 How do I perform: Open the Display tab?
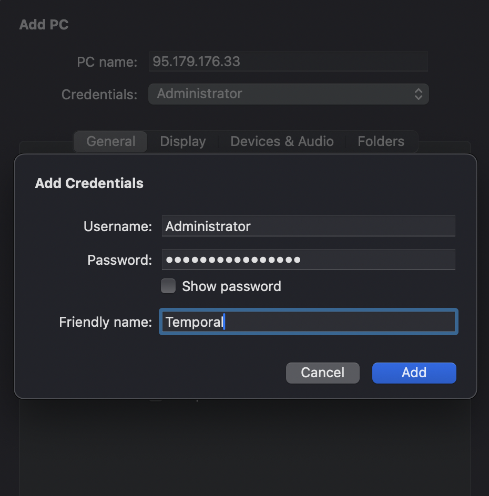tap(182, 141)
